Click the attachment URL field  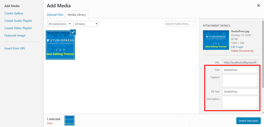[240, 63]
